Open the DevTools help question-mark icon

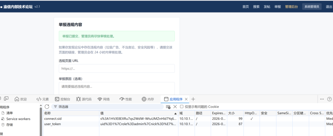pos(329,99)
